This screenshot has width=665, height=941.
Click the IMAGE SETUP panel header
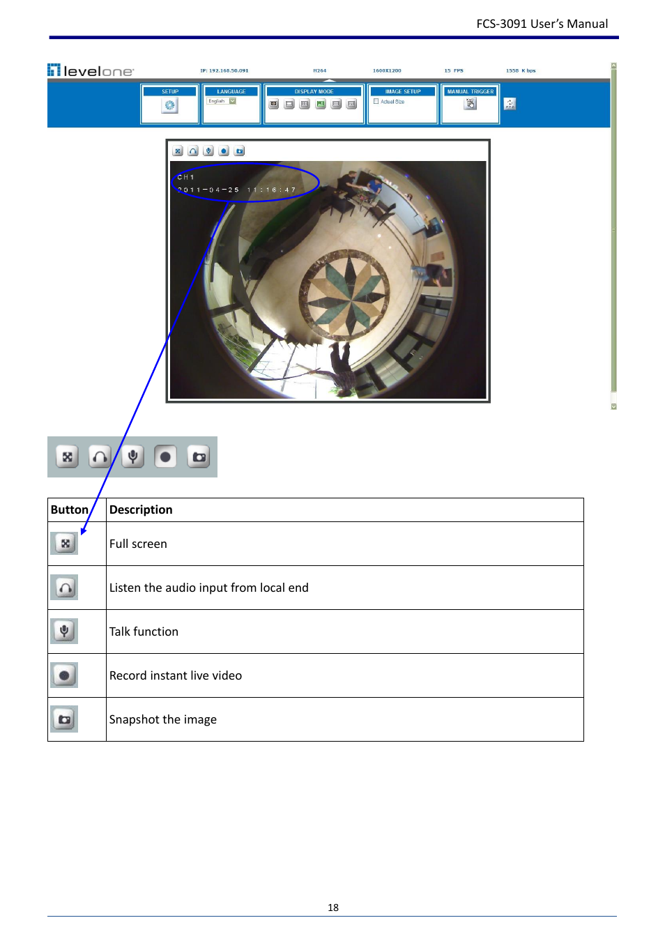click(403, 91)
